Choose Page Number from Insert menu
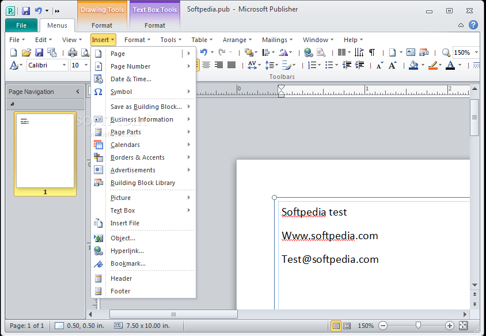Screen dimensions: 486x336 143,66
